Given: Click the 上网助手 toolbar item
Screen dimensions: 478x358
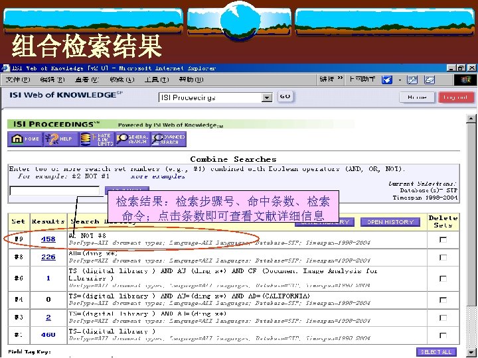Looking at the screenshot, I should [x=362, y=79].
